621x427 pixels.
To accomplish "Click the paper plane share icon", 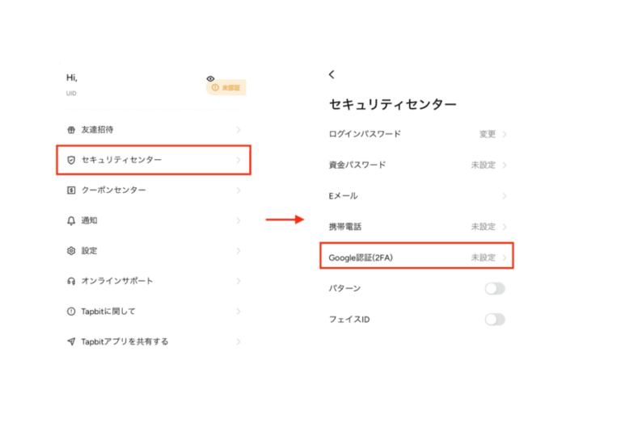I will pyautogui.click(x=71, y=341).
